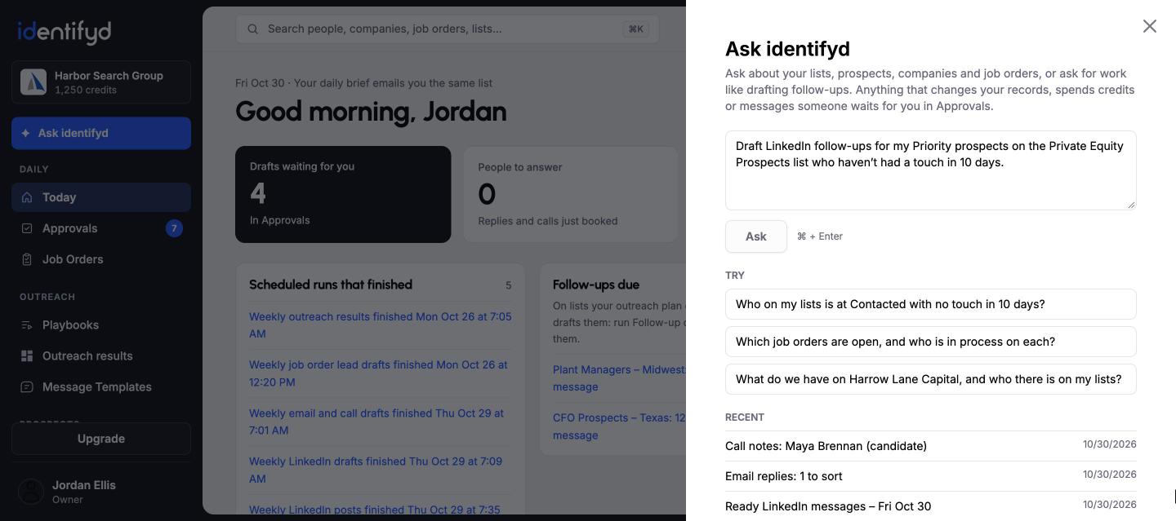Select suggestion about open job orders
Viewport: 1176px width, 521px height.
click(x=931, y=342)
